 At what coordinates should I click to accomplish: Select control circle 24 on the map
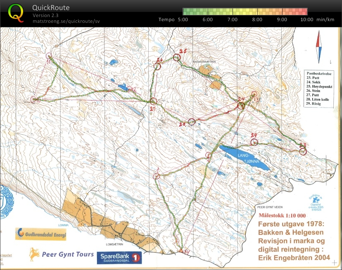(241, 106)
